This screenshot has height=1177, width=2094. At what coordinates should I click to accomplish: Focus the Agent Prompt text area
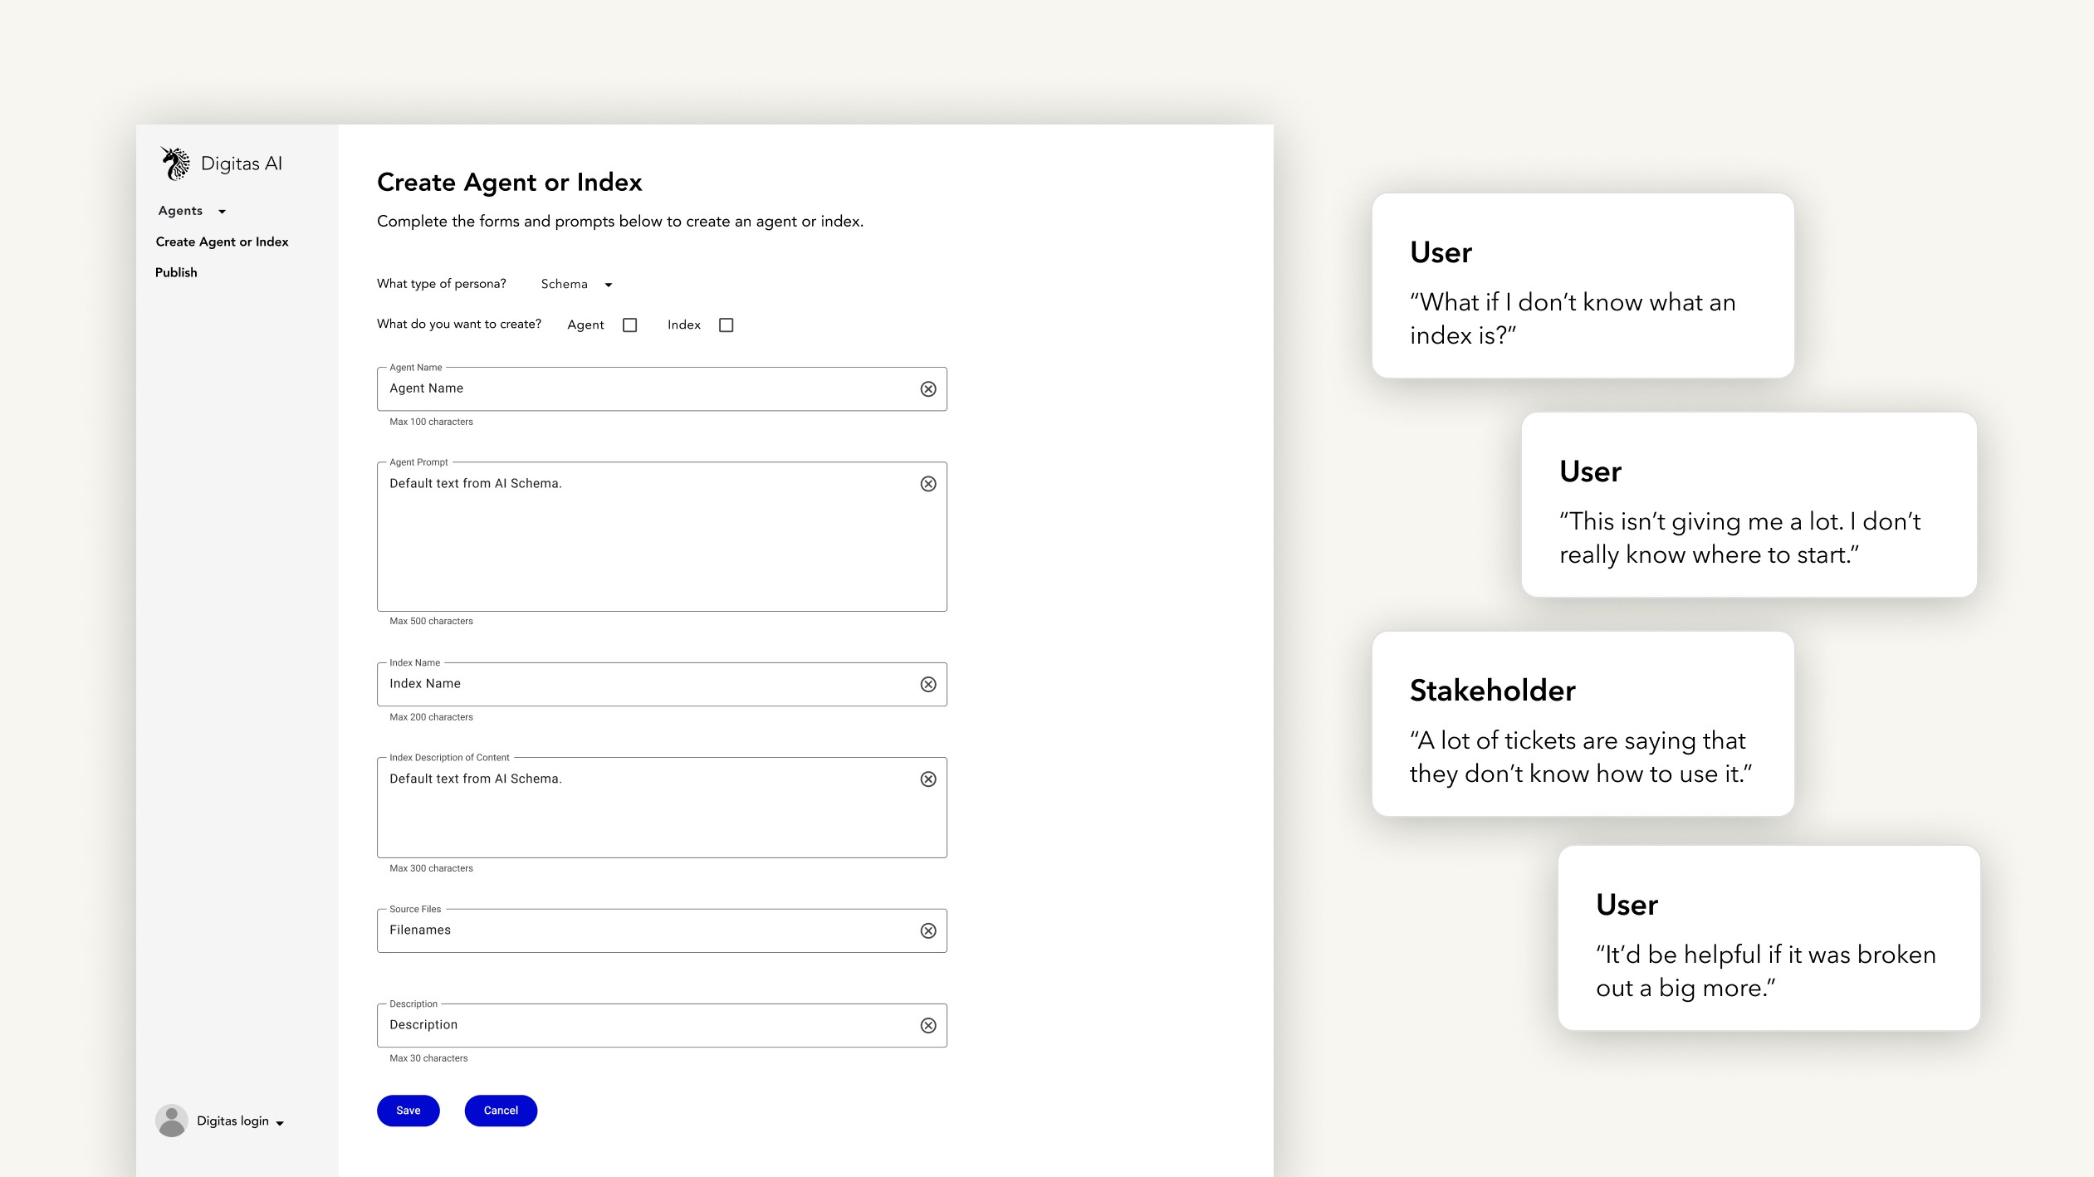648,540
